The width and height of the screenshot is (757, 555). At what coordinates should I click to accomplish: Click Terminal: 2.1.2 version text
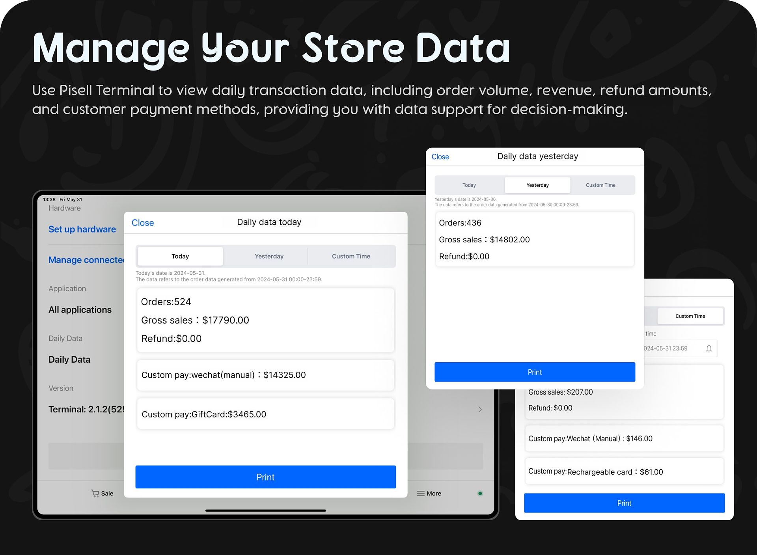86,409
